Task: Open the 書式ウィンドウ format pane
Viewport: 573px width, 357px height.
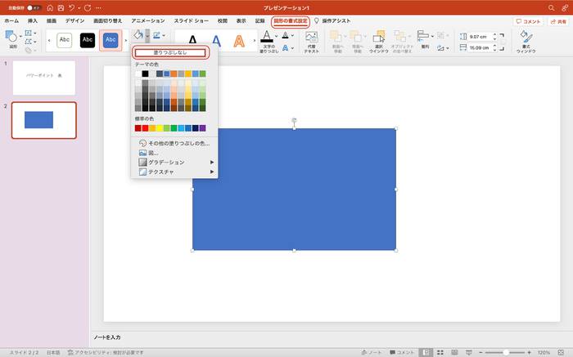Action: pos(526,42)
